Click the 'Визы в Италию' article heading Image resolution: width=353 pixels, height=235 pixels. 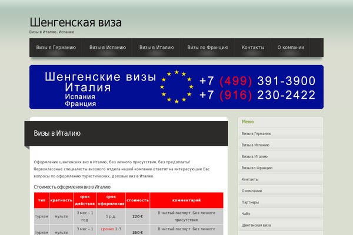pyautogui.click(x=57, y=133)
